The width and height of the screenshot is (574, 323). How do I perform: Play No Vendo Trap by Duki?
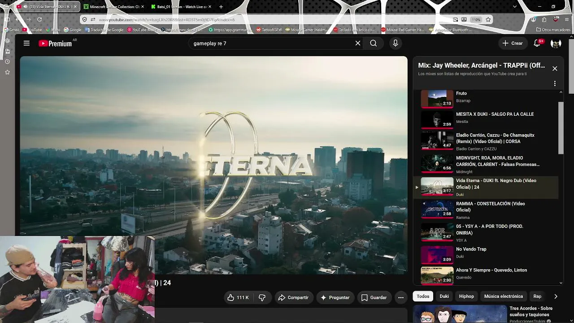[x=486, y=254]
